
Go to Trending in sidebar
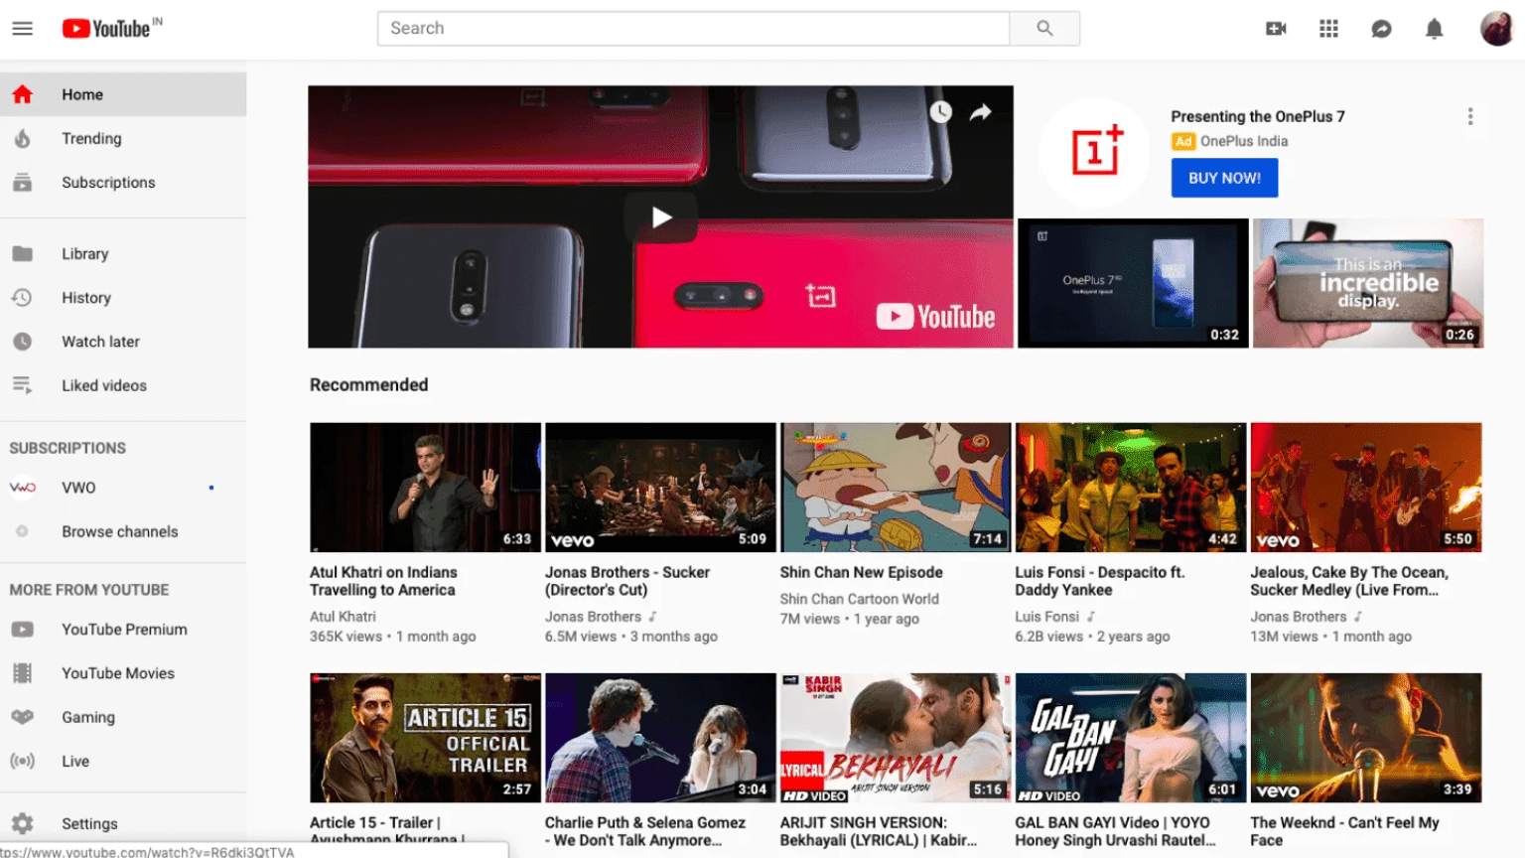click(x=91, y=139)
